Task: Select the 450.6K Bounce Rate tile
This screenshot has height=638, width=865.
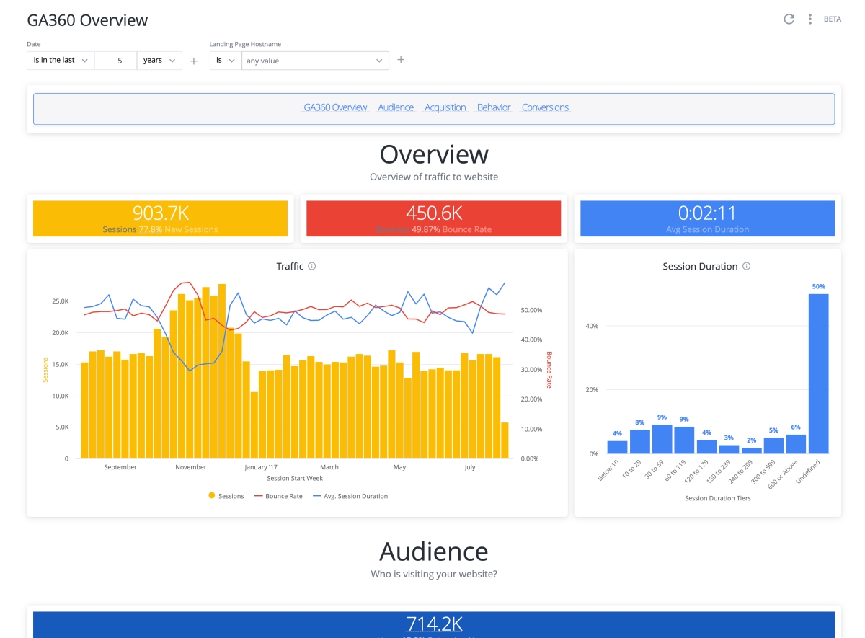Action: [434, 218]
